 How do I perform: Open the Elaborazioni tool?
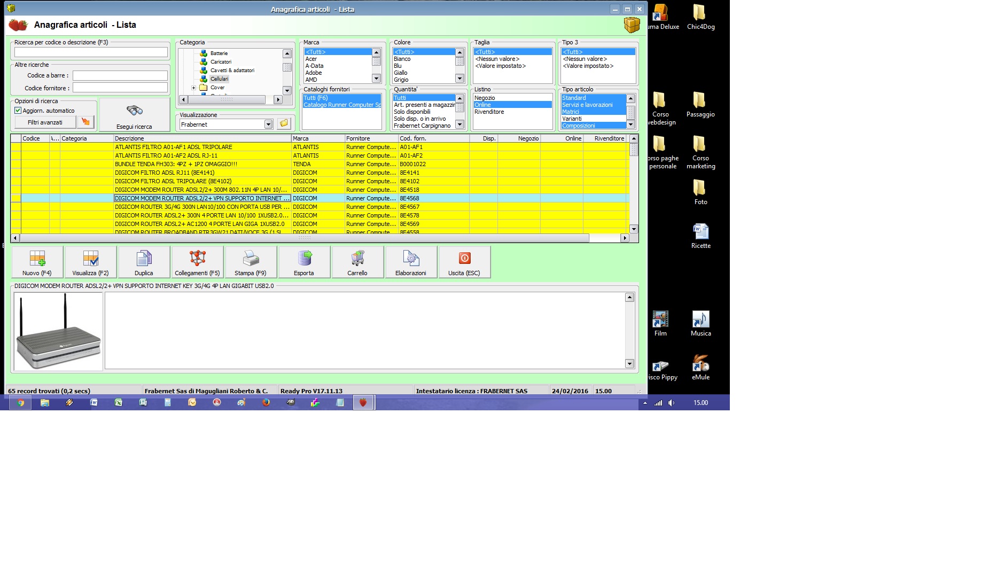(411, 262)
